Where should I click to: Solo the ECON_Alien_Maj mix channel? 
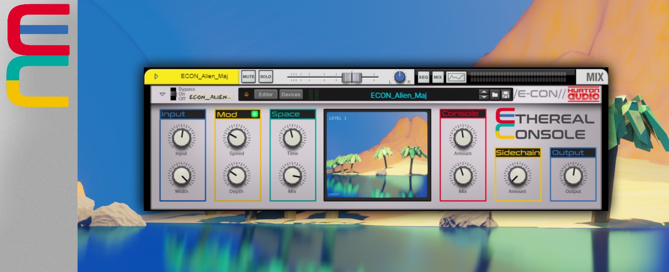(x=266, y=77)
